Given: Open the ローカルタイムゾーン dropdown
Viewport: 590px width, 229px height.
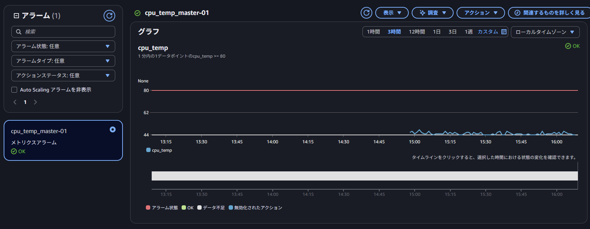Looking at the screenshot, I should (x=545, y=32).
